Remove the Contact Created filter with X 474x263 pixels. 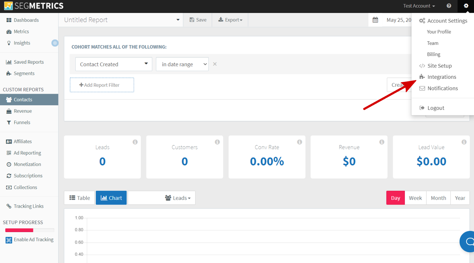pyautogui.click(x=215, y=64)
